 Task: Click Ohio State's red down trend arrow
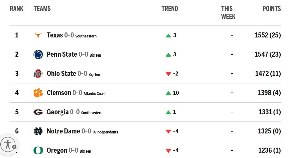pyautogui.click(x=168, y=74)
